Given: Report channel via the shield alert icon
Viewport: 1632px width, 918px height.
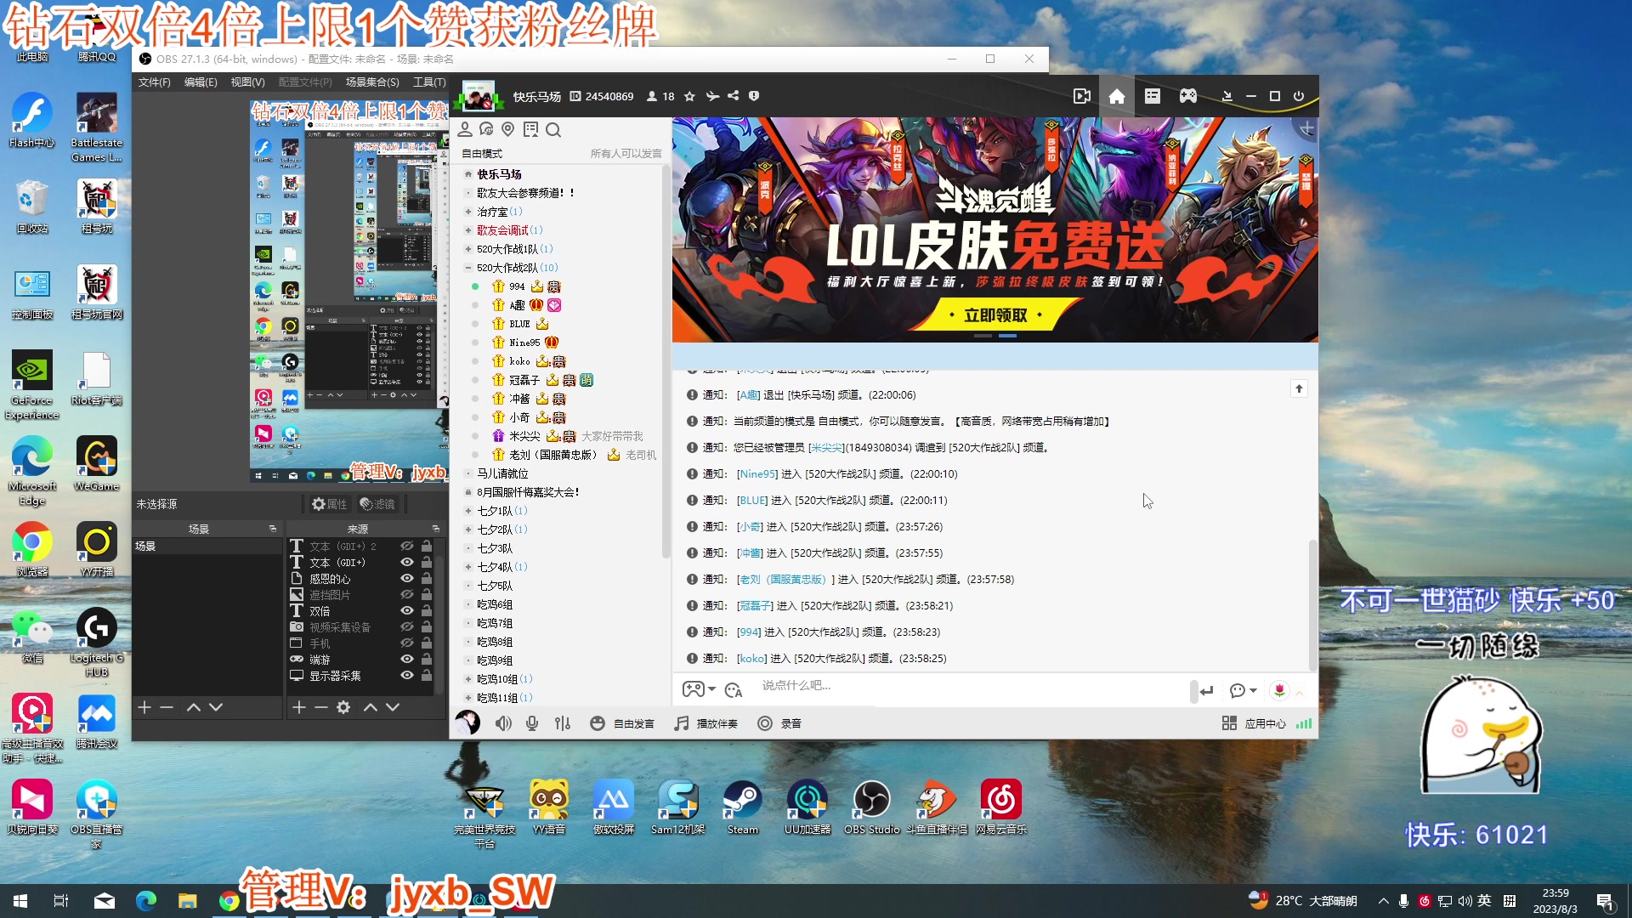Looking at the screenshot, I should 754,96.
